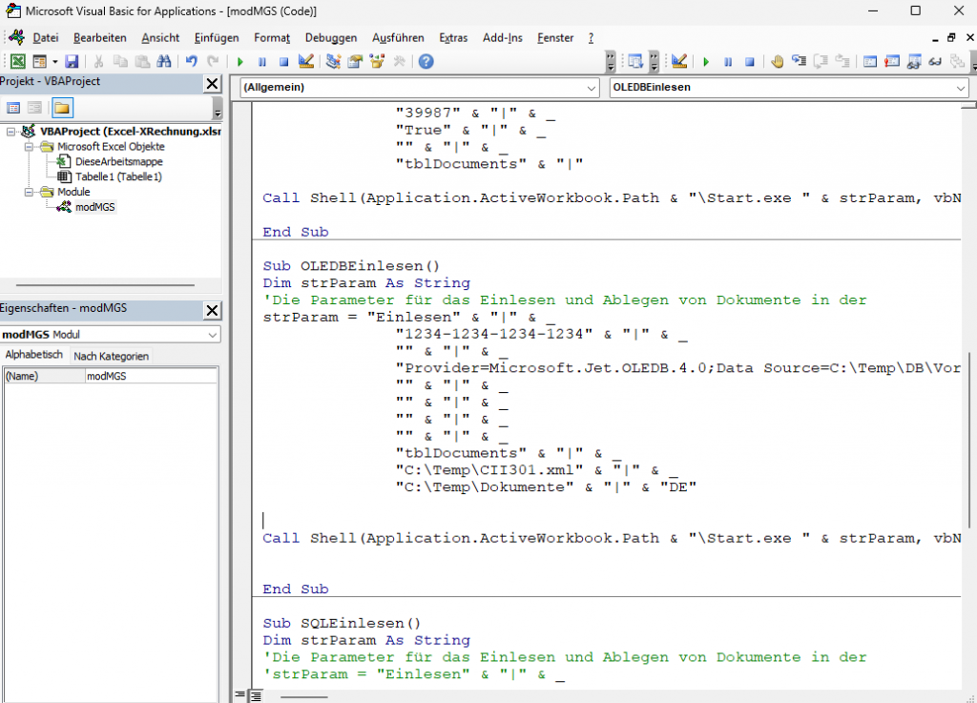Open the Locals window icon
This screenshot has width=977, height=703.
click(870, 61)
